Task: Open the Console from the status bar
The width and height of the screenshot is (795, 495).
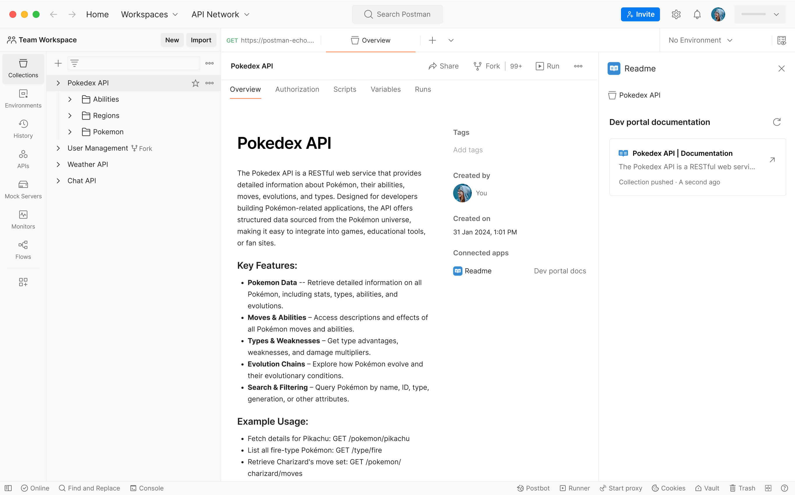Action: click(147, 488)
